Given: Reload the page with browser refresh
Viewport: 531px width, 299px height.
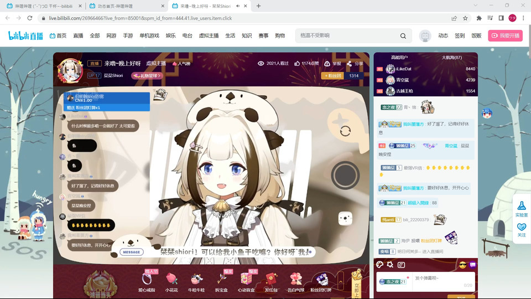Looking at the screenshot, I should [x=30, y=18].
